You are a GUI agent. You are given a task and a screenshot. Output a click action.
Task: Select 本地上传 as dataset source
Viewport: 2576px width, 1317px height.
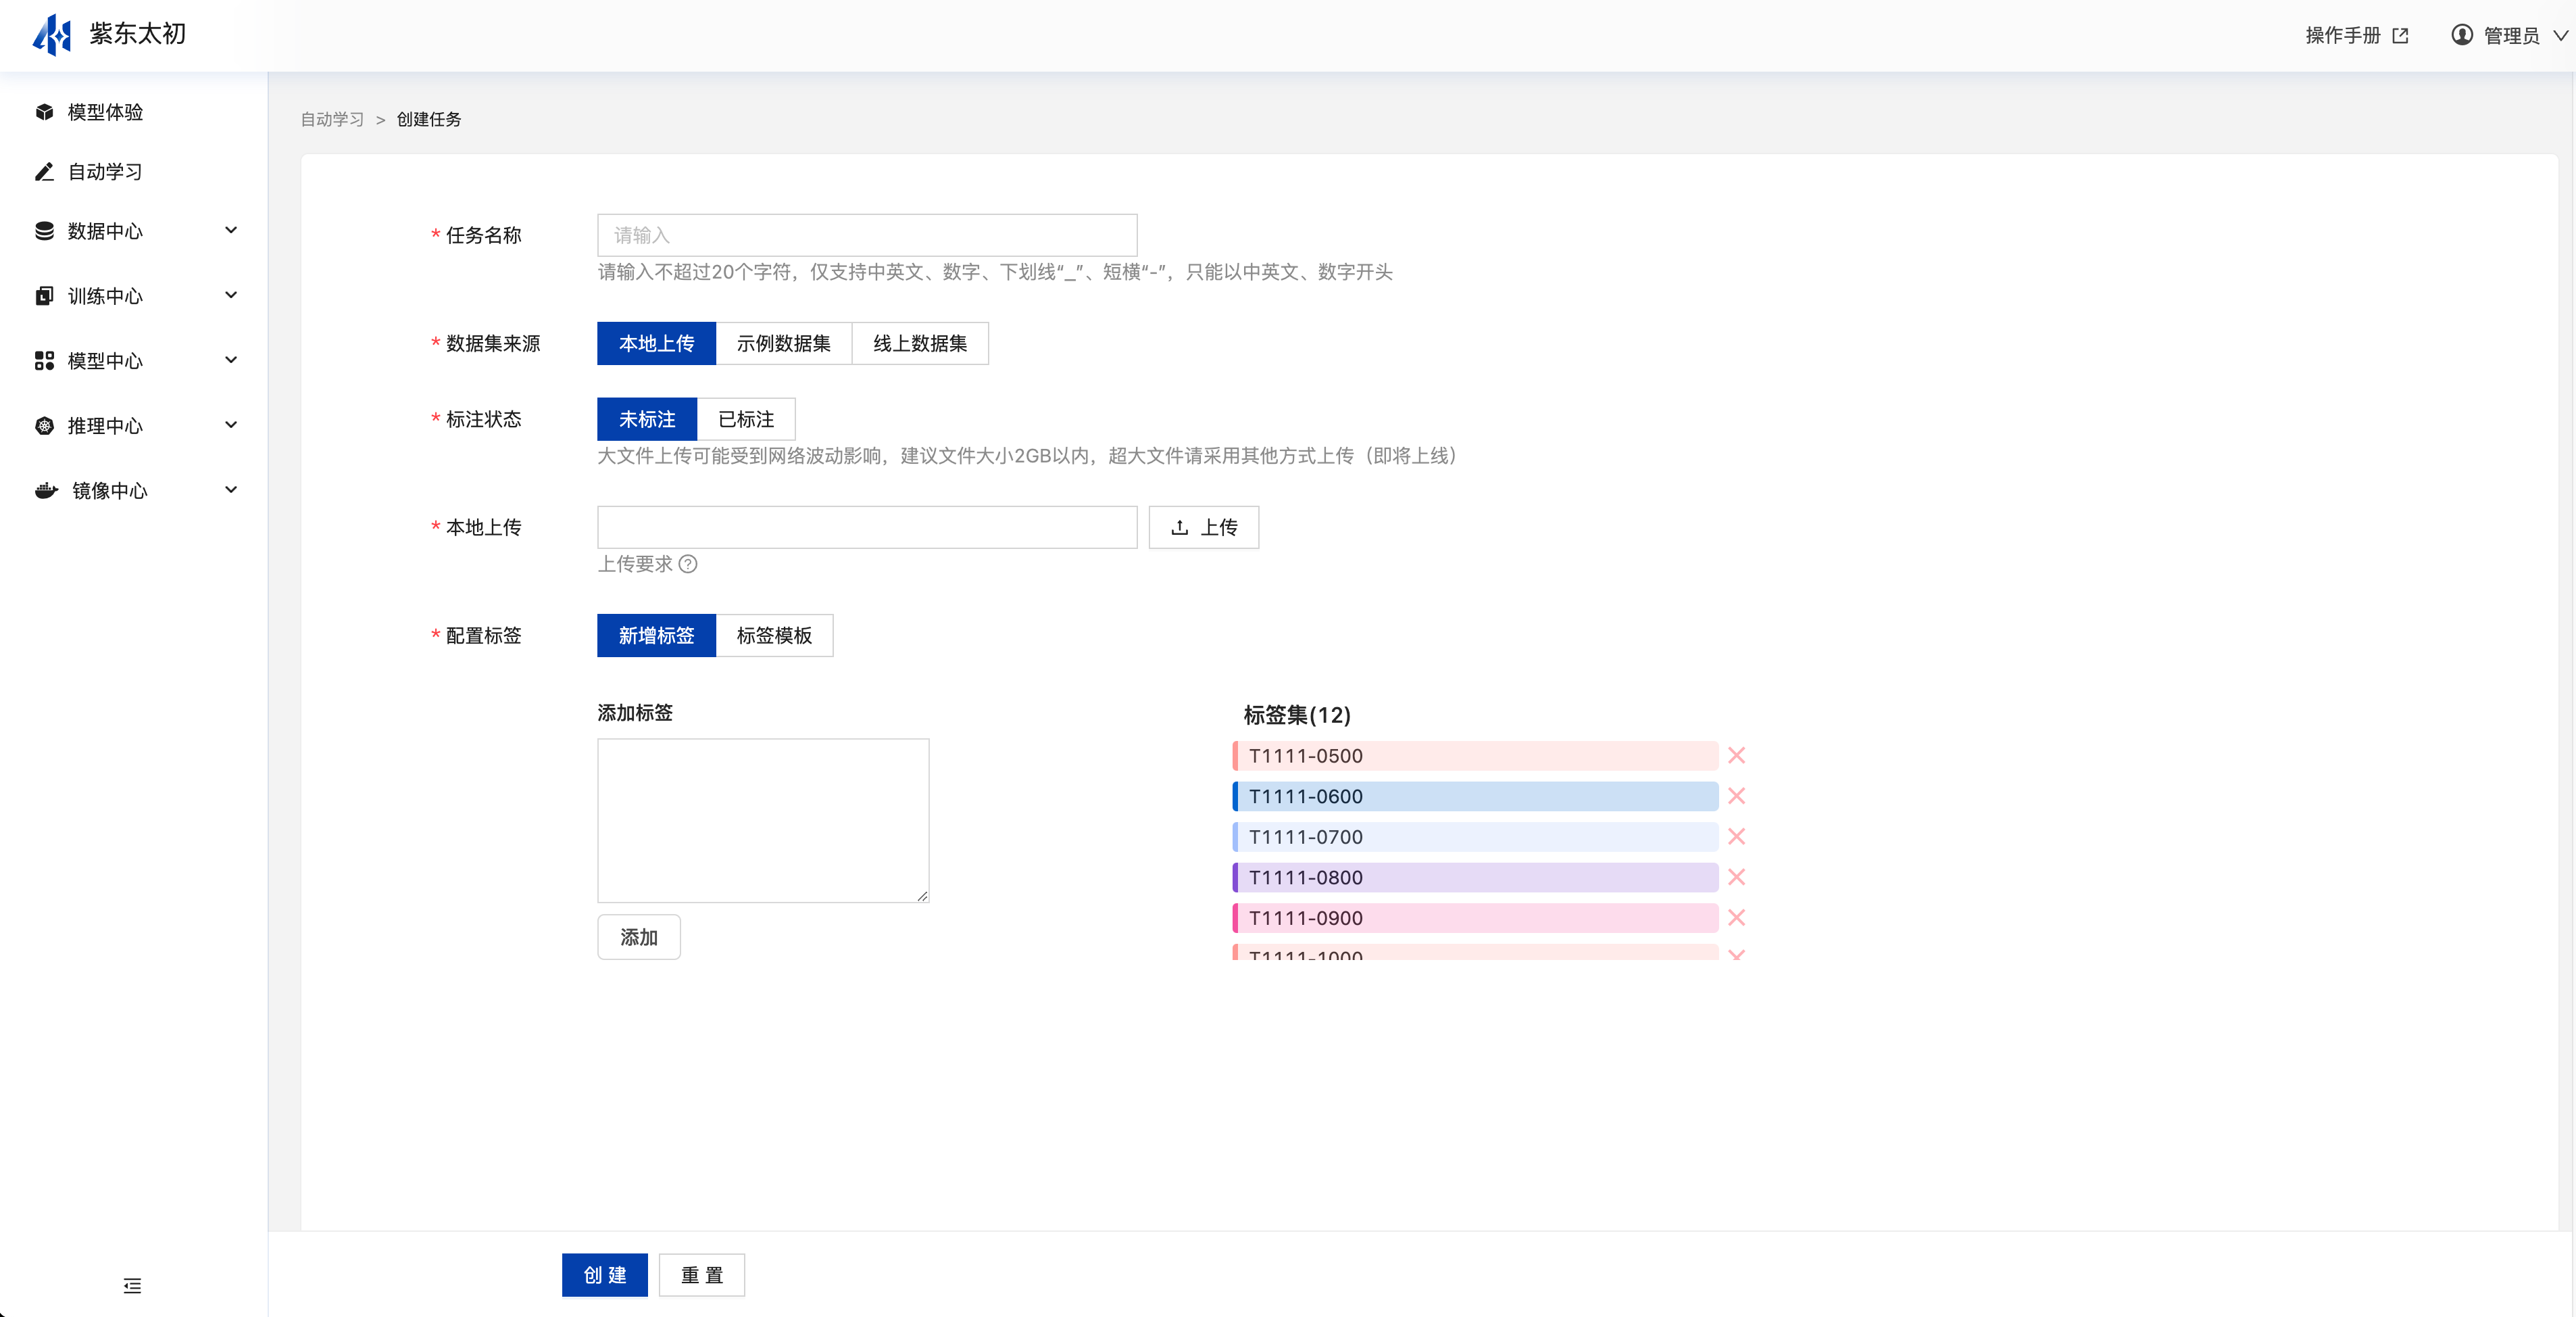656,343
